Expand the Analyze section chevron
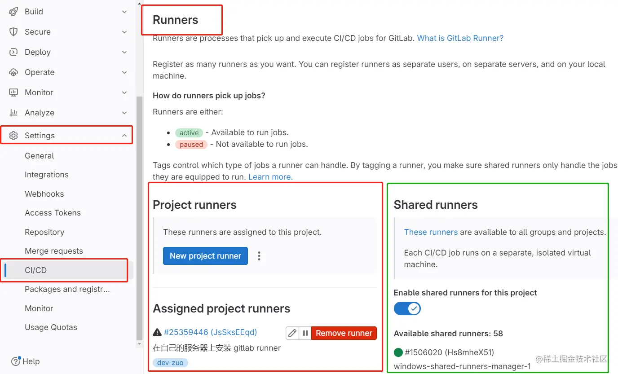The height and width of the screenshot is (374, 618). 124,113
